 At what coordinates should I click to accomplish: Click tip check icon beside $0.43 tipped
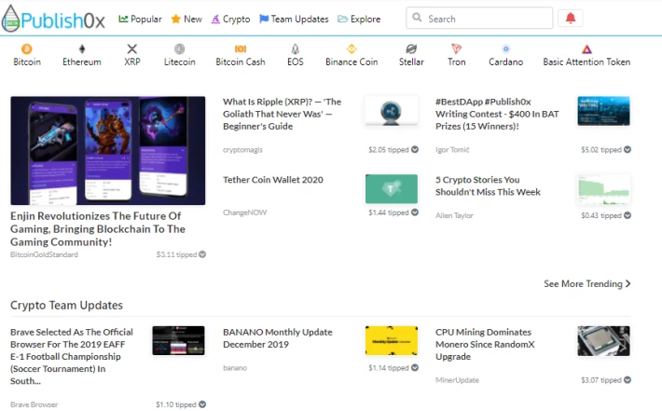(628, 215)
